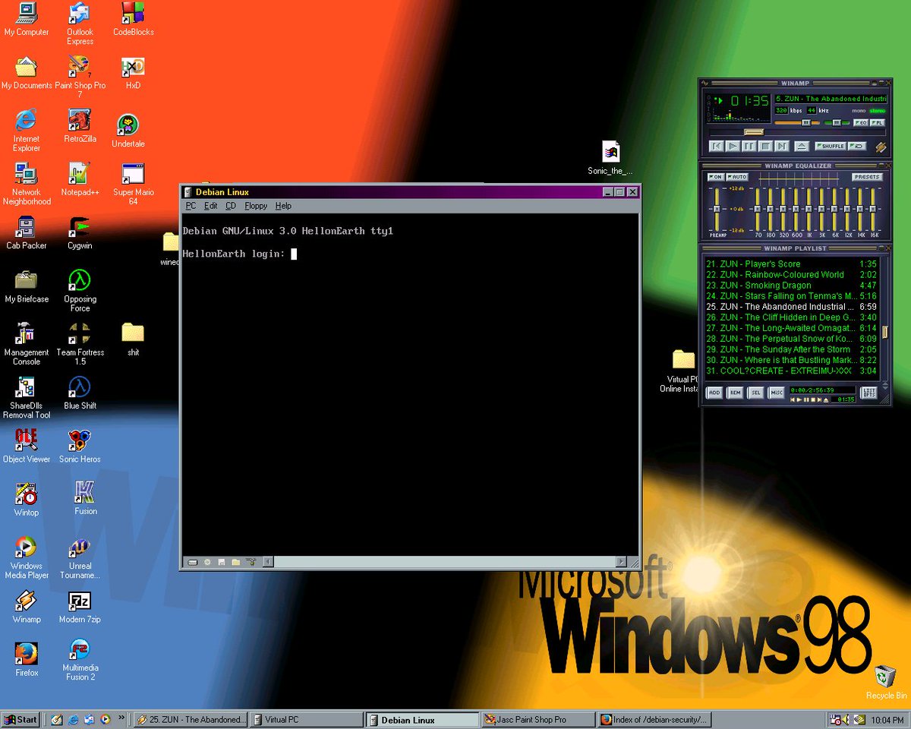Click the Winamp balance slider
This screenshot has width=911, height=729.
pyautogui.click(x=837, y=122)
